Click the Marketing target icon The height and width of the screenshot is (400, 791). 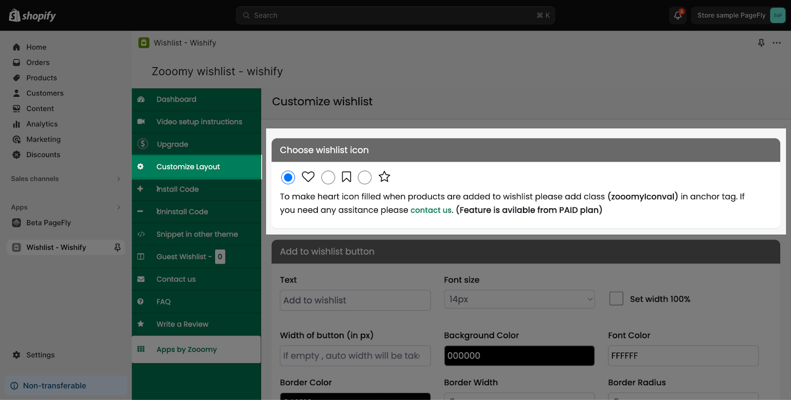[16, 139]
